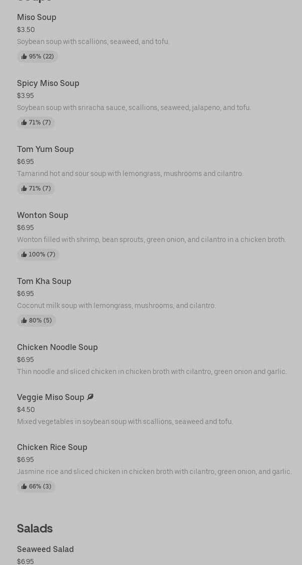Select the Tom Kha Soup item
Image resolution: width=302 pixels, height=565 pixels.
pyautogui.click(x=44, y=281)
